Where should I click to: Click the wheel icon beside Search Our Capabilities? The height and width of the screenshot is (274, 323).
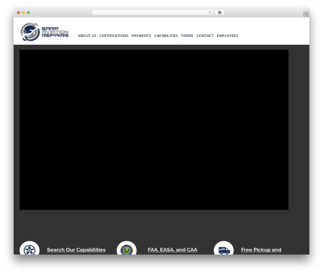coord(30,248)
